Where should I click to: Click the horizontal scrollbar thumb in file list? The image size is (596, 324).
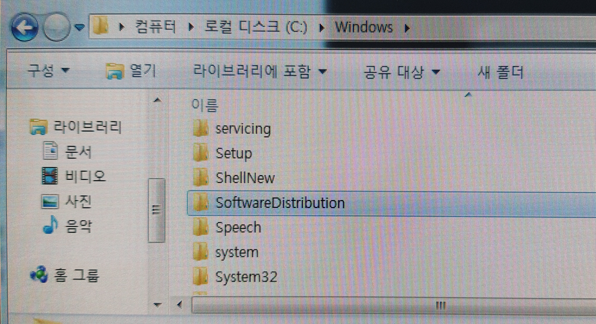point(394,305)
